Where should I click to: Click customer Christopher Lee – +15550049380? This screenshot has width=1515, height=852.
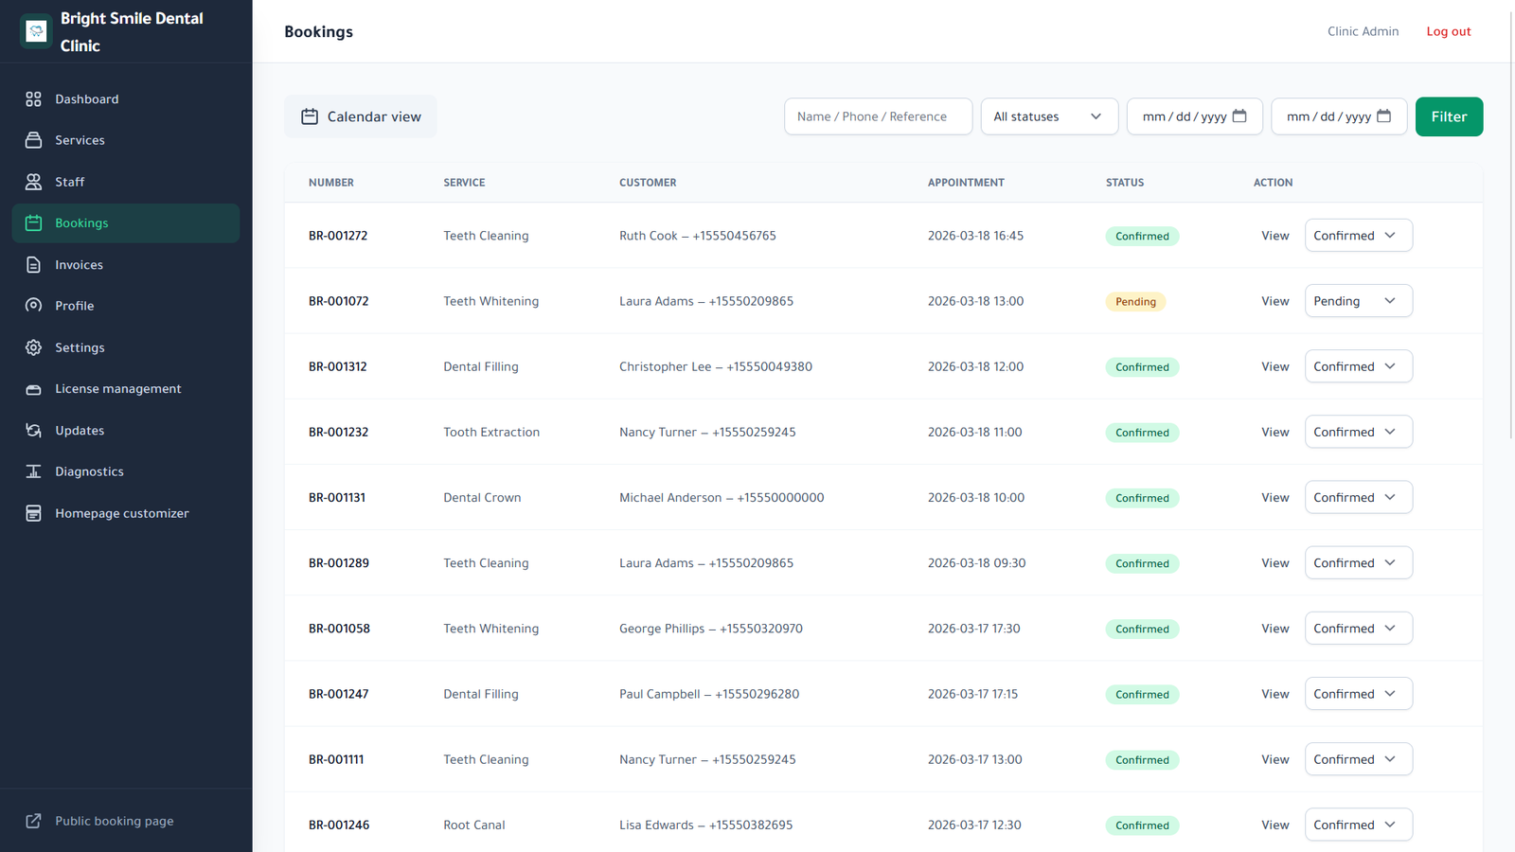click(x=716, y=366)
